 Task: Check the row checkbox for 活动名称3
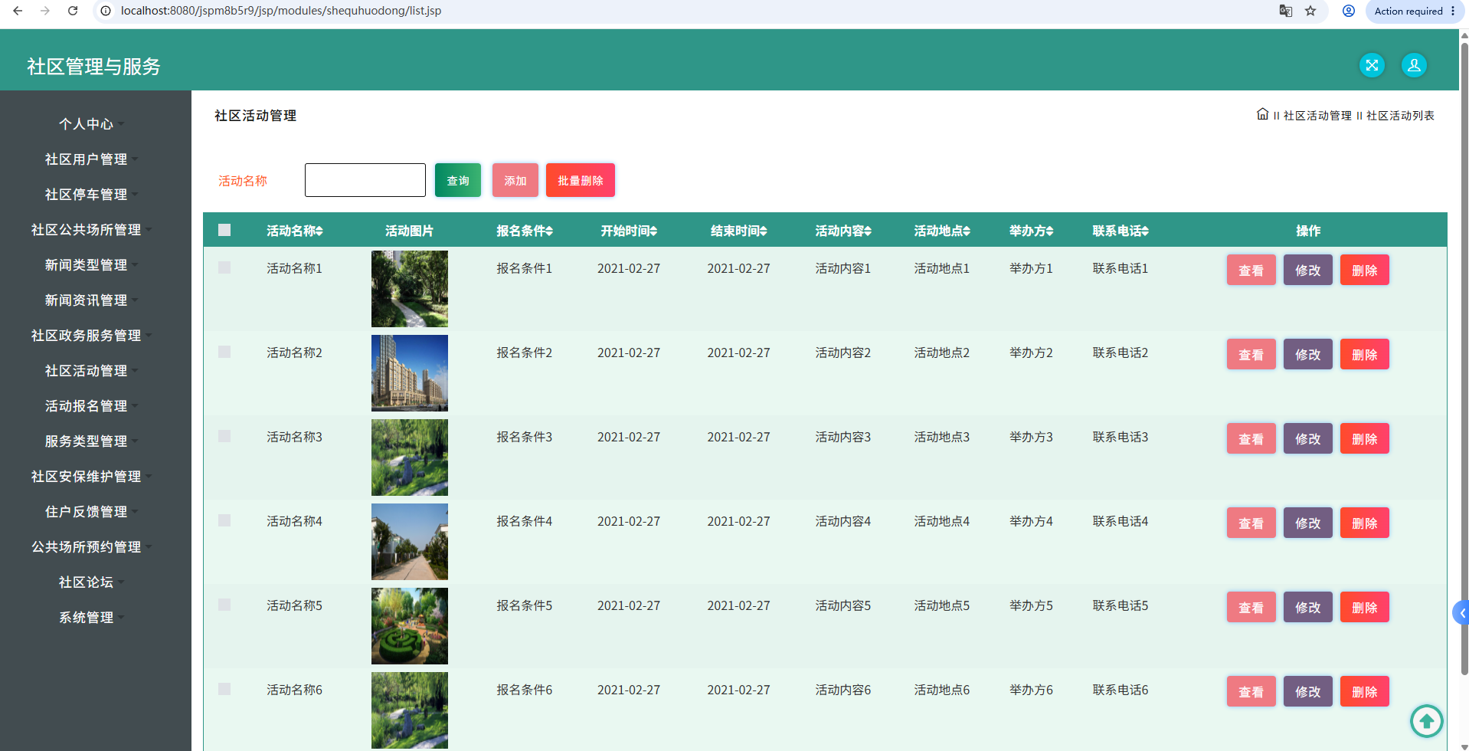tap(224, 436)
